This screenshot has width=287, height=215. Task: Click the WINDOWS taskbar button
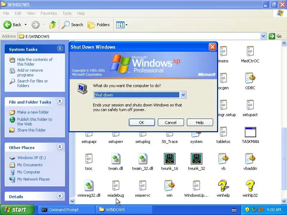pyautogui.click(x=124, y=210)
